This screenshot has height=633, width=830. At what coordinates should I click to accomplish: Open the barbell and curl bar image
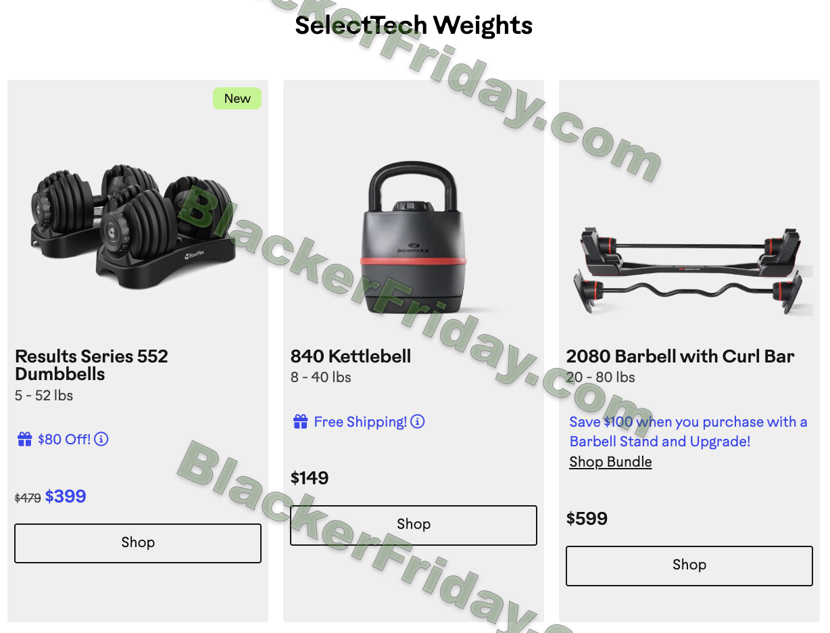point(692,271)
